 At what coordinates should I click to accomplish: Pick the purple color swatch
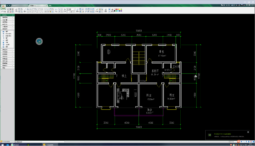click(121, 11)
